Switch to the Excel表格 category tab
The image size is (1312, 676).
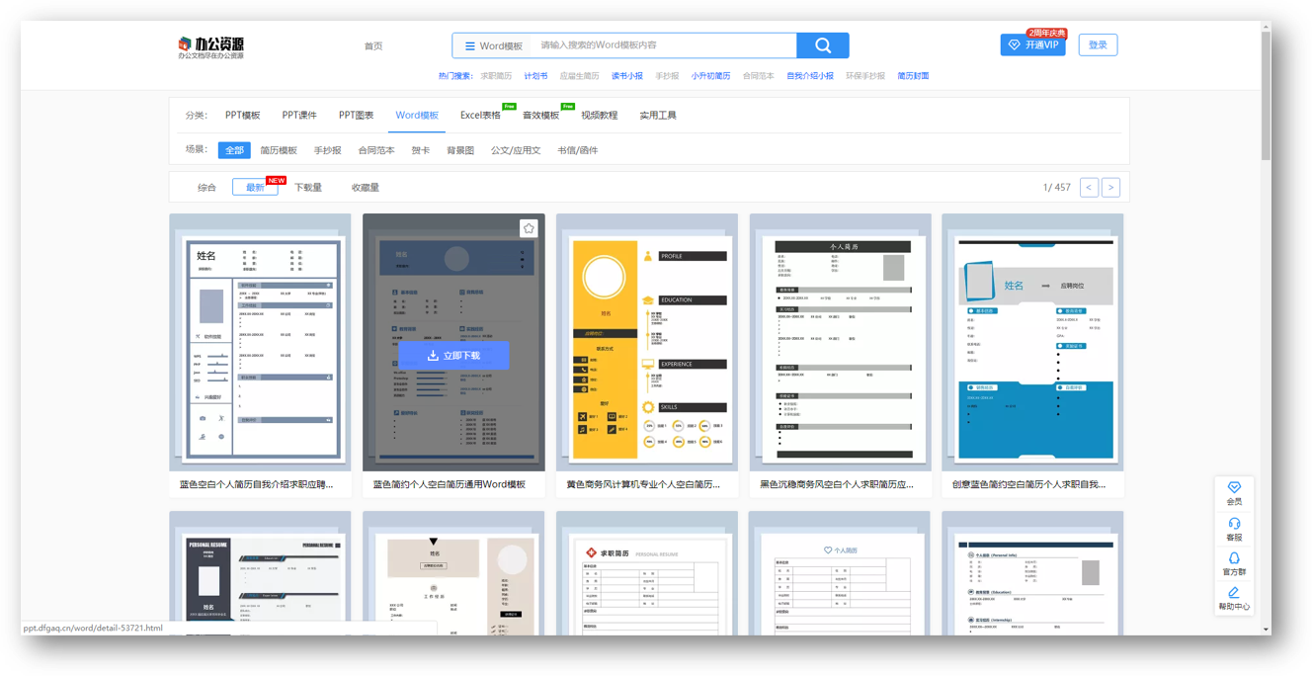pyautogui.click(x=480, y=116)
